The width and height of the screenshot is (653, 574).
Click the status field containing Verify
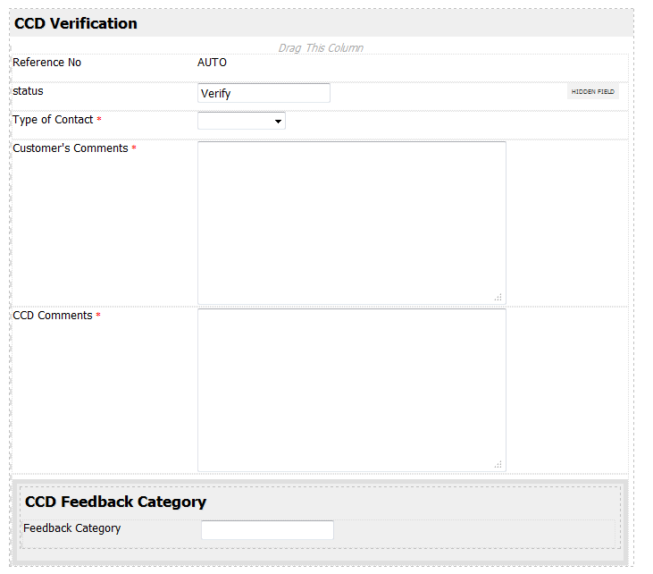264,93
